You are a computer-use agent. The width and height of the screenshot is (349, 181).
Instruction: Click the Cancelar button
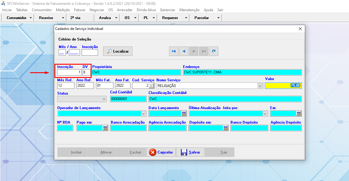tap(161, 152)
